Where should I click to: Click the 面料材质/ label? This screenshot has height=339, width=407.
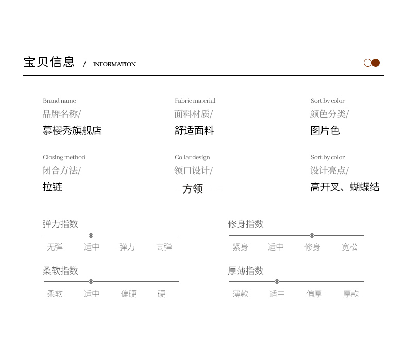pos(193,114)
